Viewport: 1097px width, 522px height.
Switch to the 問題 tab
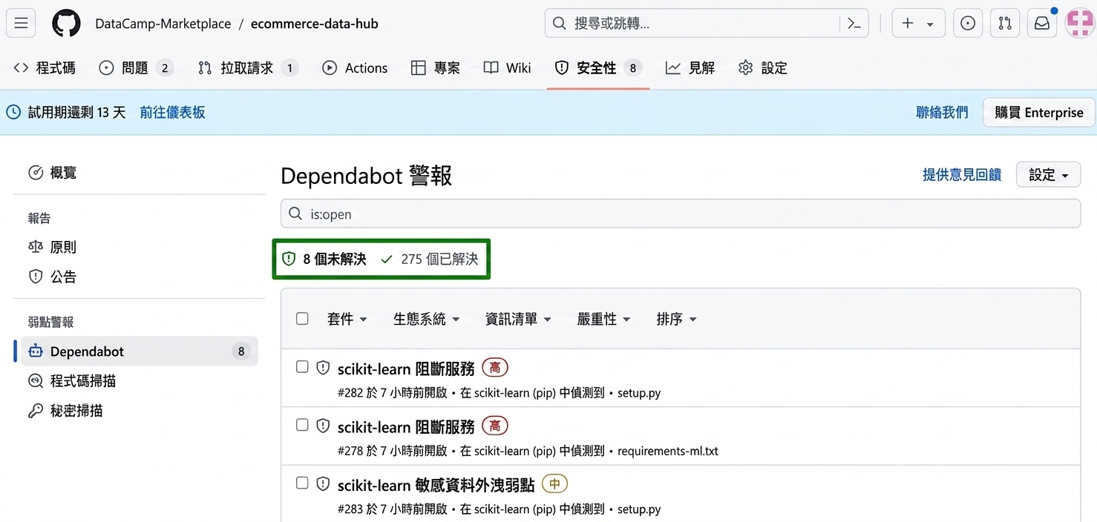[137, 68]
